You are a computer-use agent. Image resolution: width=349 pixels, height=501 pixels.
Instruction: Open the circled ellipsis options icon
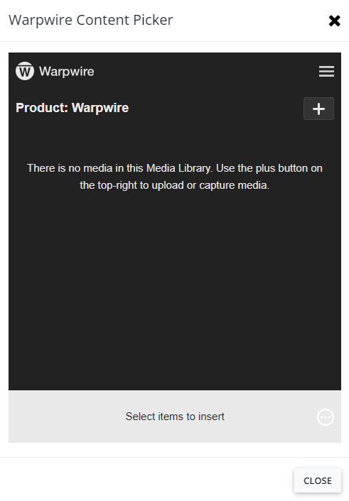(x=326, y=417)
